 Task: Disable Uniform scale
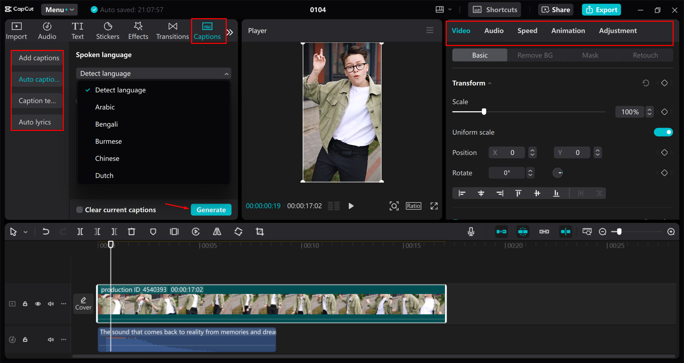(x=663, y=132)
